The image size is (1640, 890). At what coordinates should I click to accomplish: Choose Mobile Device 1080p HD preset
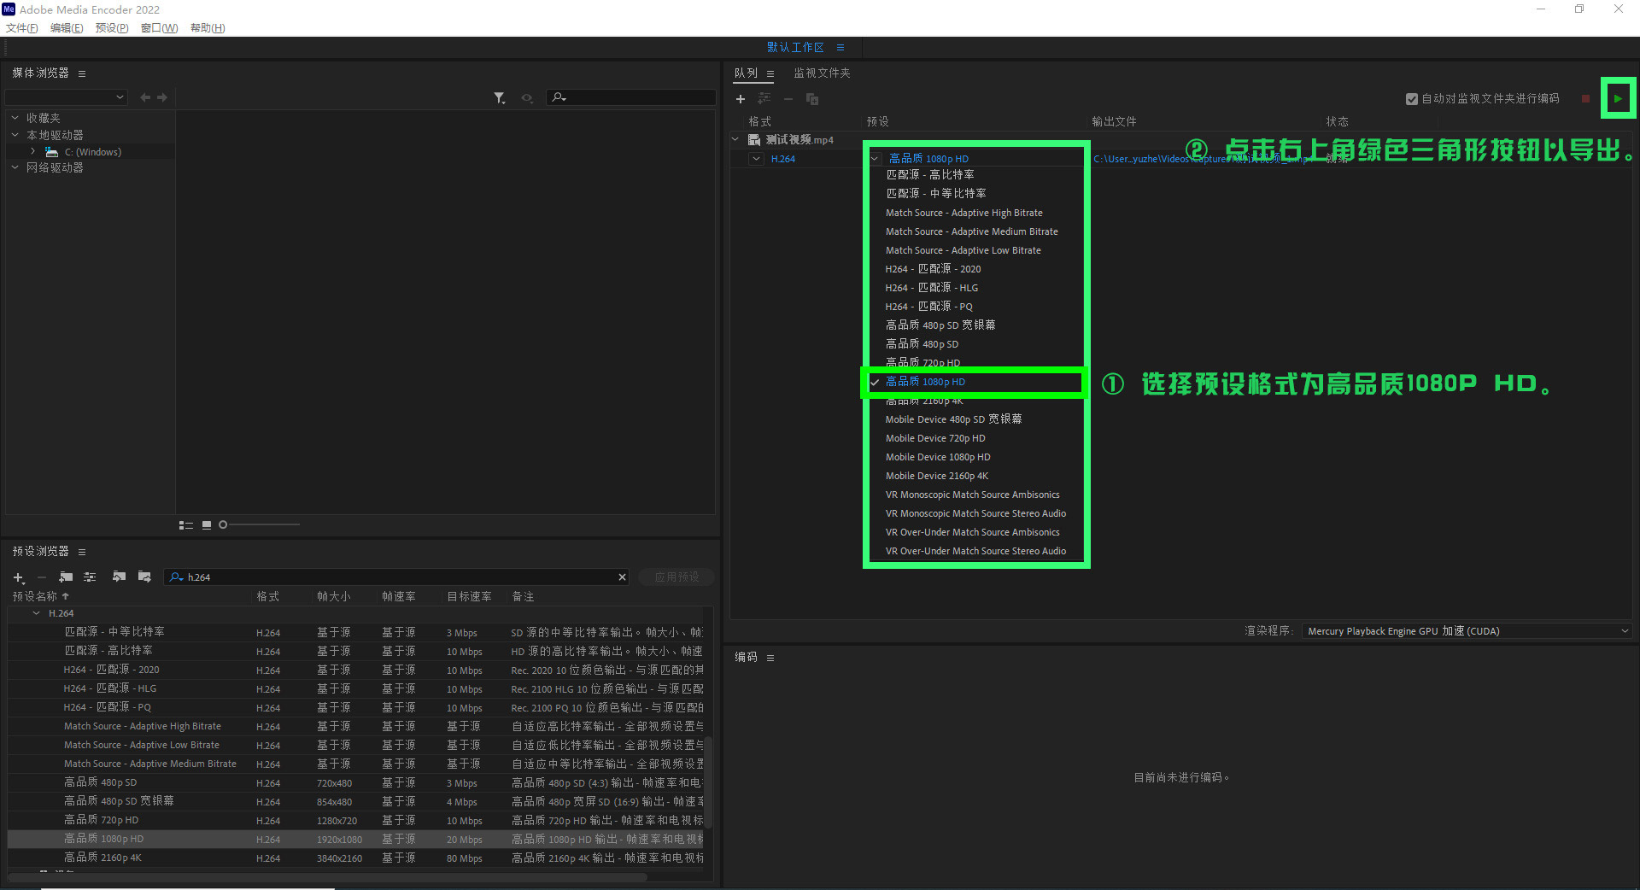click(x=938, y=457)
